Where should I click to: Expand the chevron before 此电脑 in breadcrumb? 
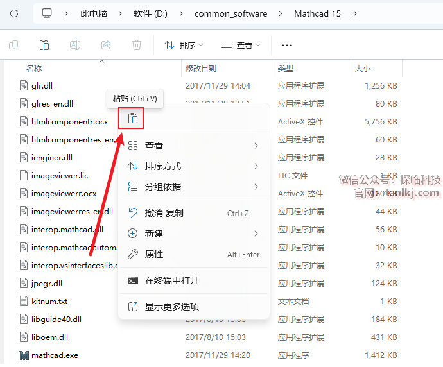(x=66, y=13)
